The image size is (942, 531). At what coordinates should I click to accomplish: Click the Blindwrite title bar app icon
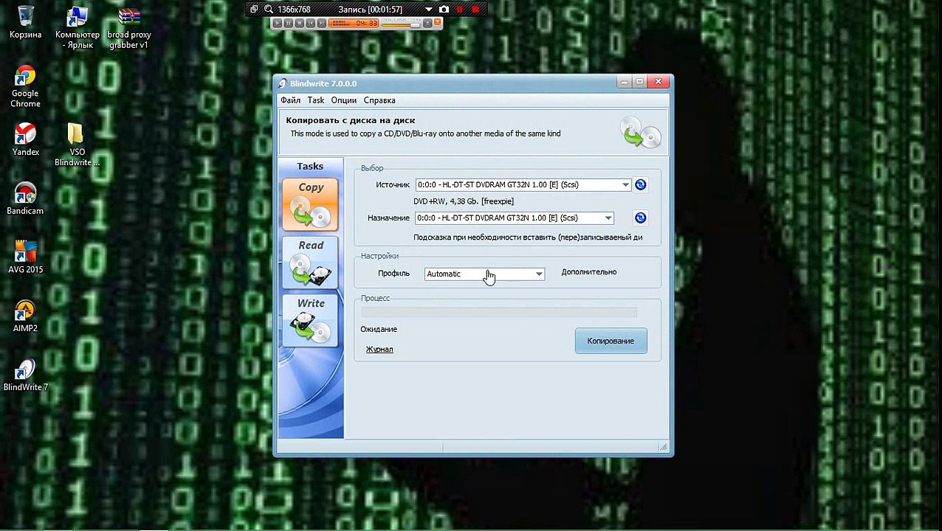click(282, 83)
